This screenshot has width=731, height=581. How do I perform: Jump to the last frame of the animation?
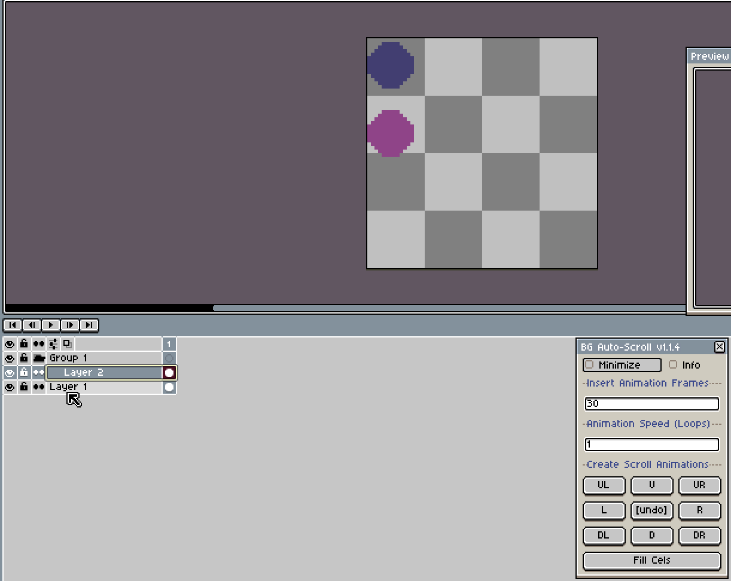coord(89,325)
